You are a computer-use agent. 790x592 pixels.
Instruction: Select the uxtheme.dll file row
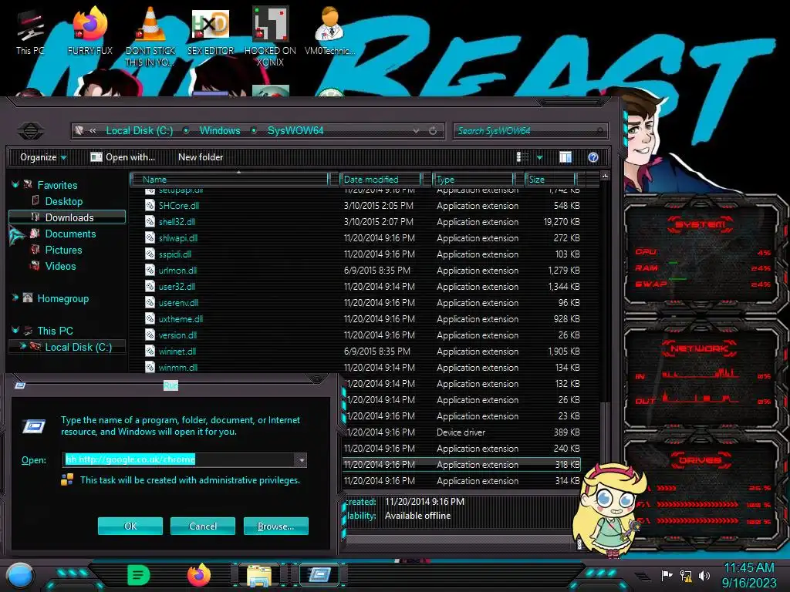pyautogui.click(x=363, y=319)
